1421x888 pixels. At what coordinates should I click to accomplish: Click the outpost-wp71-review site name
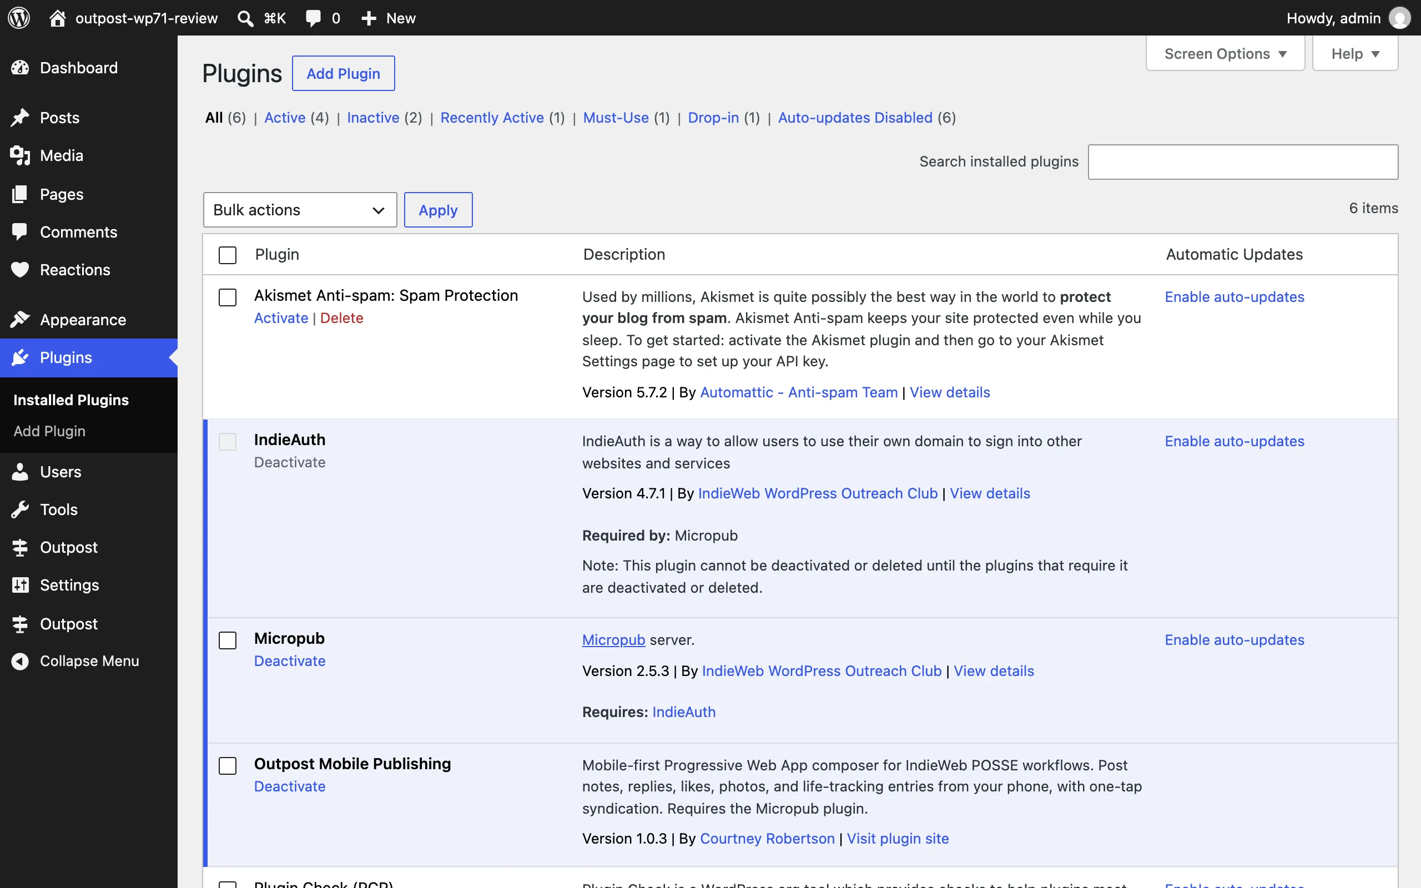(x=146, y=18)
